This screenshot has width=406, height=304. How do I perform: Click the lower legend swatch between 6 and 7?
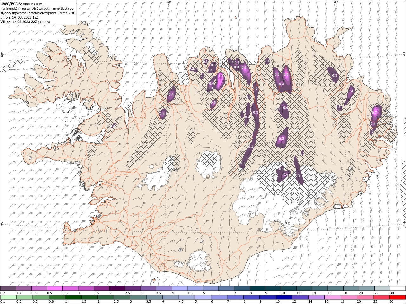coord(219,297)
